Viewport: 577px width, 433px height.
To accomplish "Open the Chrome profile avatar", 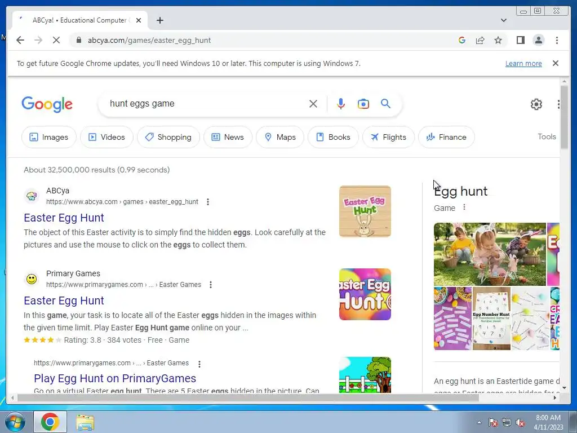I will coord(538,40).
